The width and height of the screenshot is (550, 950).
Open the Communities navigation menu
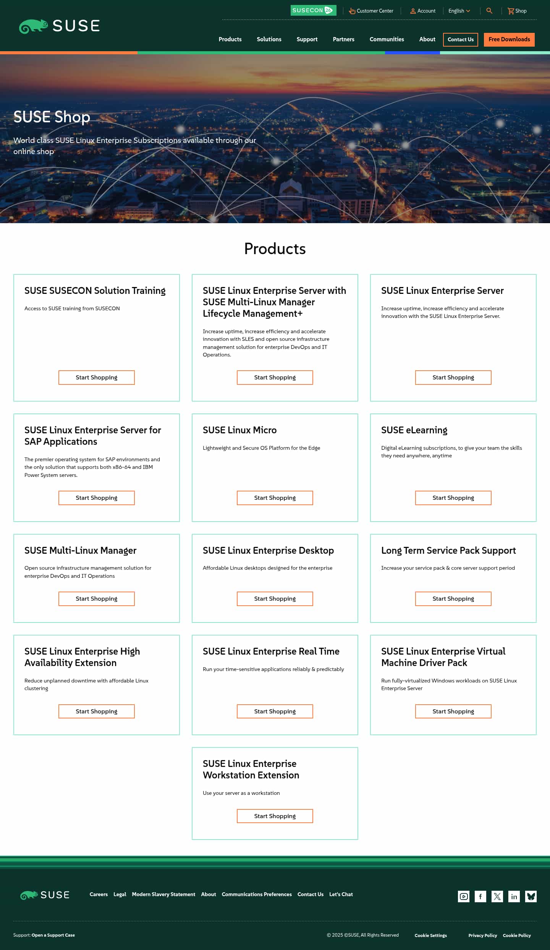tap(387, 39)
